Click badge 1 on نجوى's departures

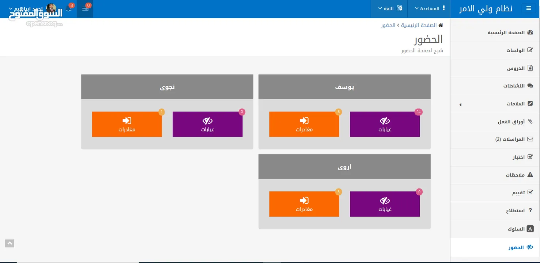(162, 112)
